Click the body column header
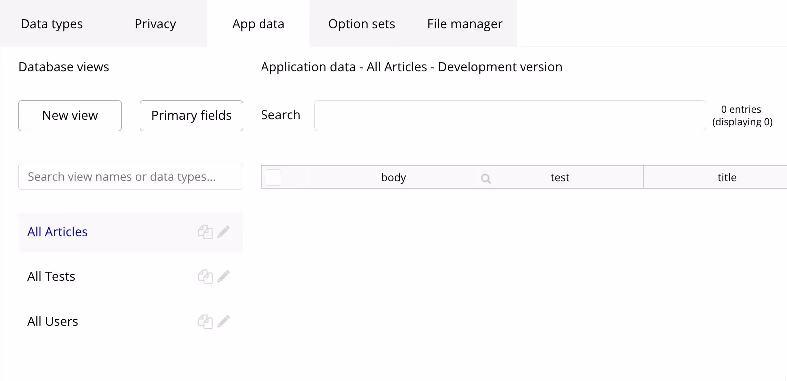787x381 pixels. [393, 177]
